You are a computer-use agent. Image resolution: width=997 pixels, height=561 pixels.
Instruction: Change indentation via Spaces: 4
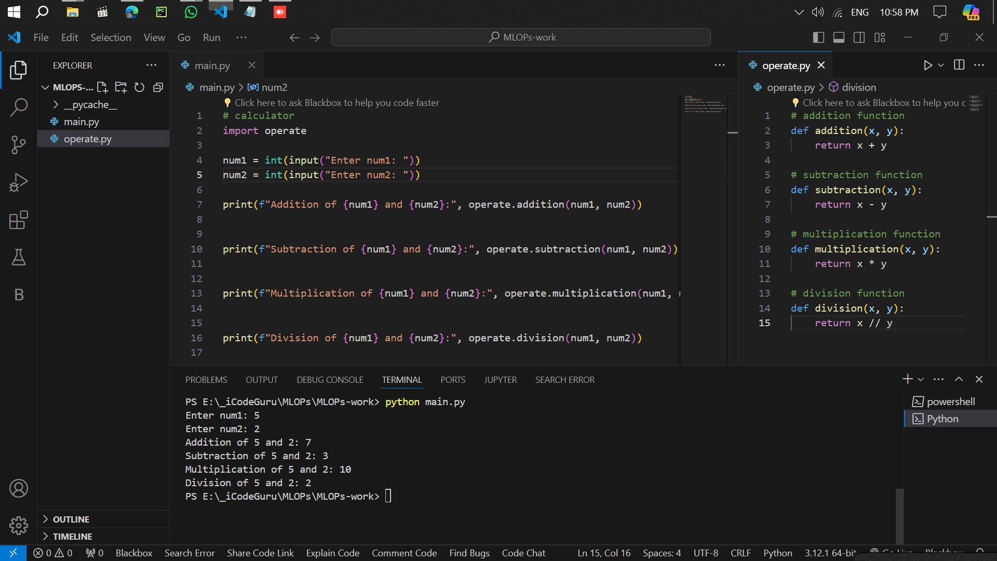pyautogui.click(x=662, y=553)
